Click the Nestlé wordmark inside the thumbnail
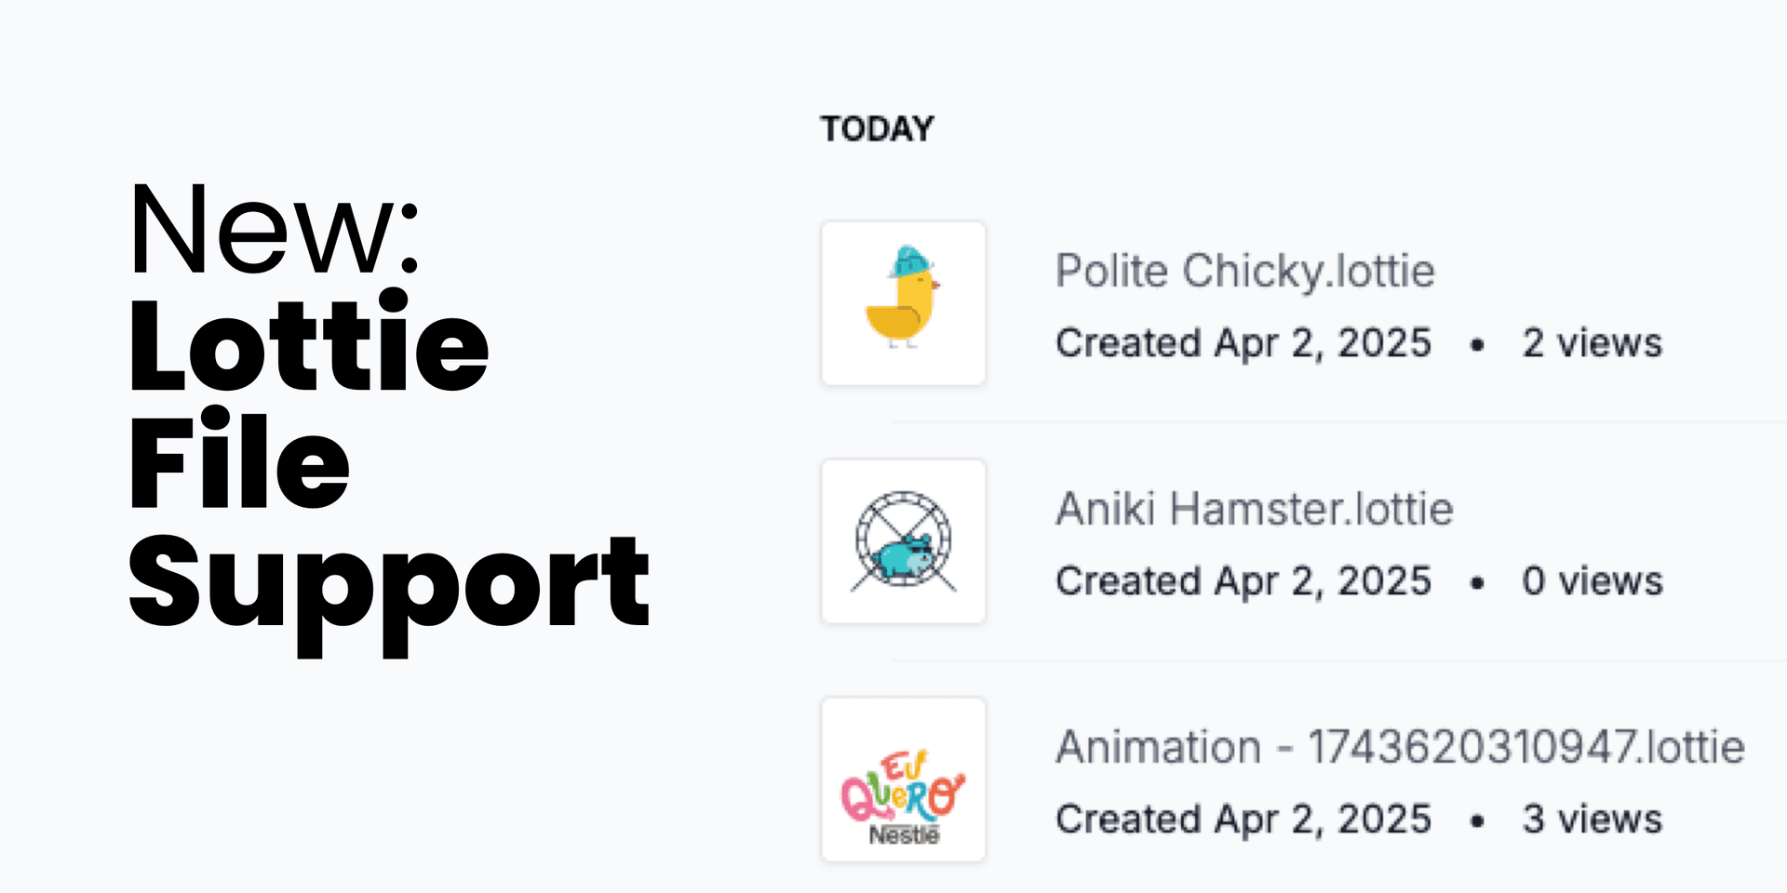The height and width of the screenshot is (893, 1787). click(903, 835)
